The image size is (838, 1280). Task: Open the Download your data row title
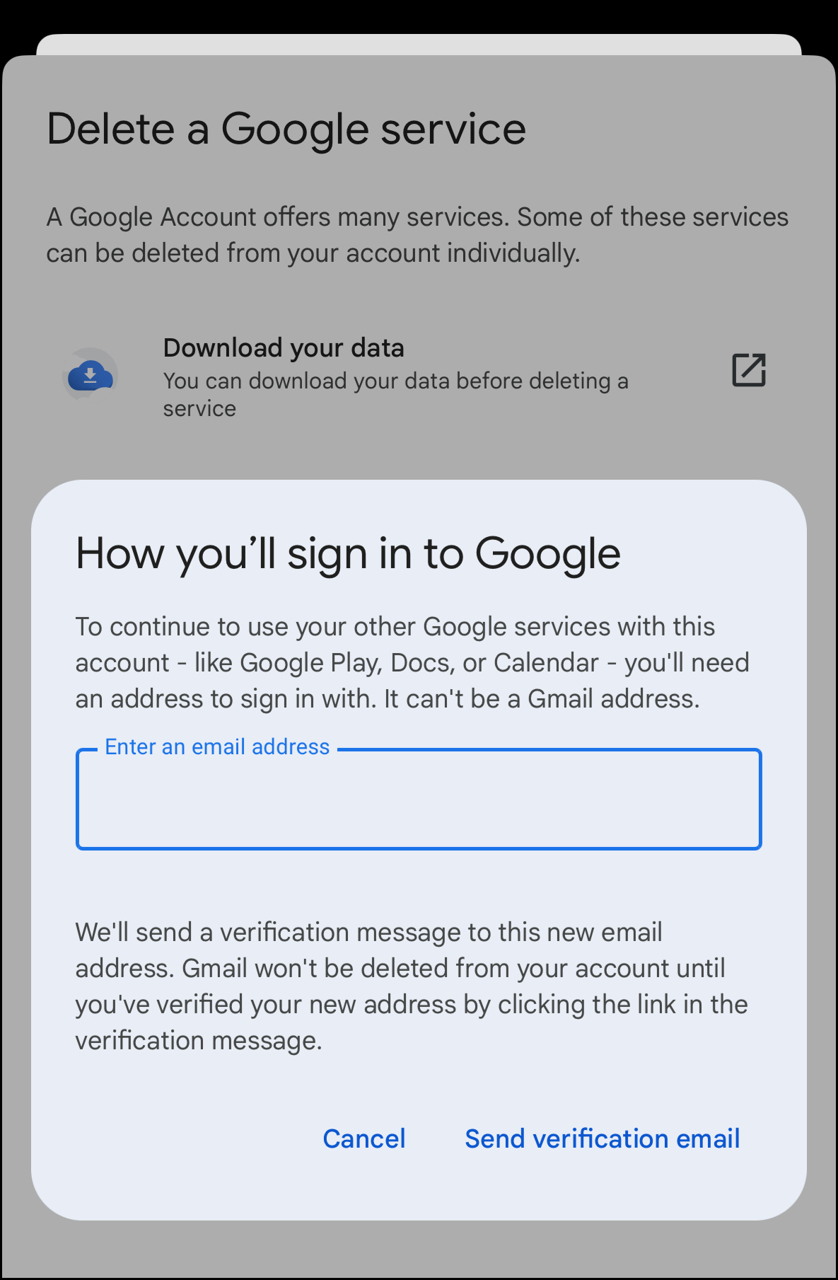point(284,348)
